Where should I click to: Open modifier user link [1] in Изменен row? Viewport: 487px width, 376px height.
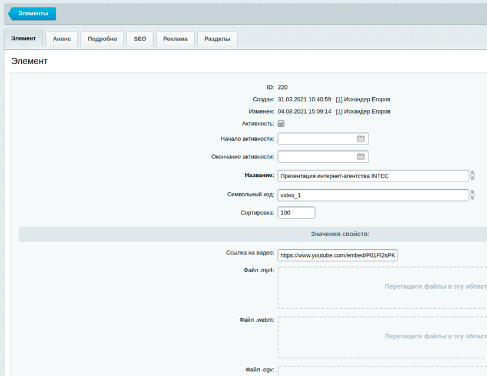point(339,111)
